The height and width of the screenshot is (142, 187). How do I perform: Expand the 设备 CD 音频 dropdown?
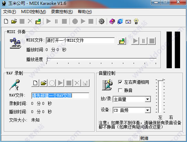pyautogui.click(x=148, y=110)
